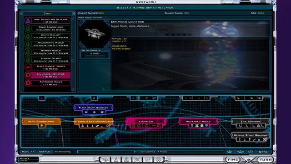
Task: Click Xeno Engineering's yellow sub-tech icon
Action: [x=42, y=126]
